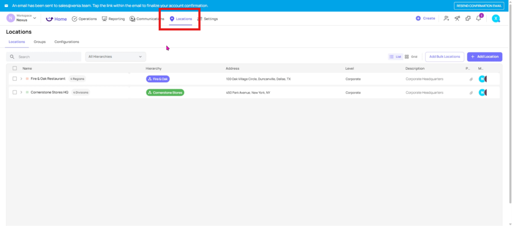512x228 pixels.
Task: Open the All Hierarchies dropdown
Action: tap(115, 56)
